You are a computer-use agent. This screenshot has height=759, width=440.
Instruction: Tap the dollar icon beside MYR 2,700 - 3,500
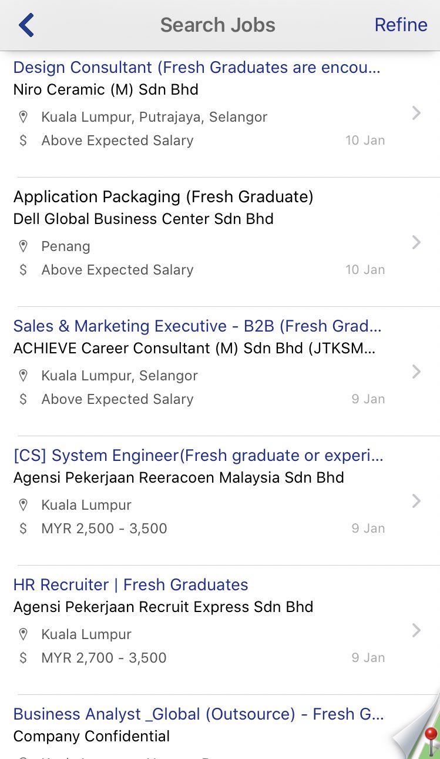[x=23, y=658]
